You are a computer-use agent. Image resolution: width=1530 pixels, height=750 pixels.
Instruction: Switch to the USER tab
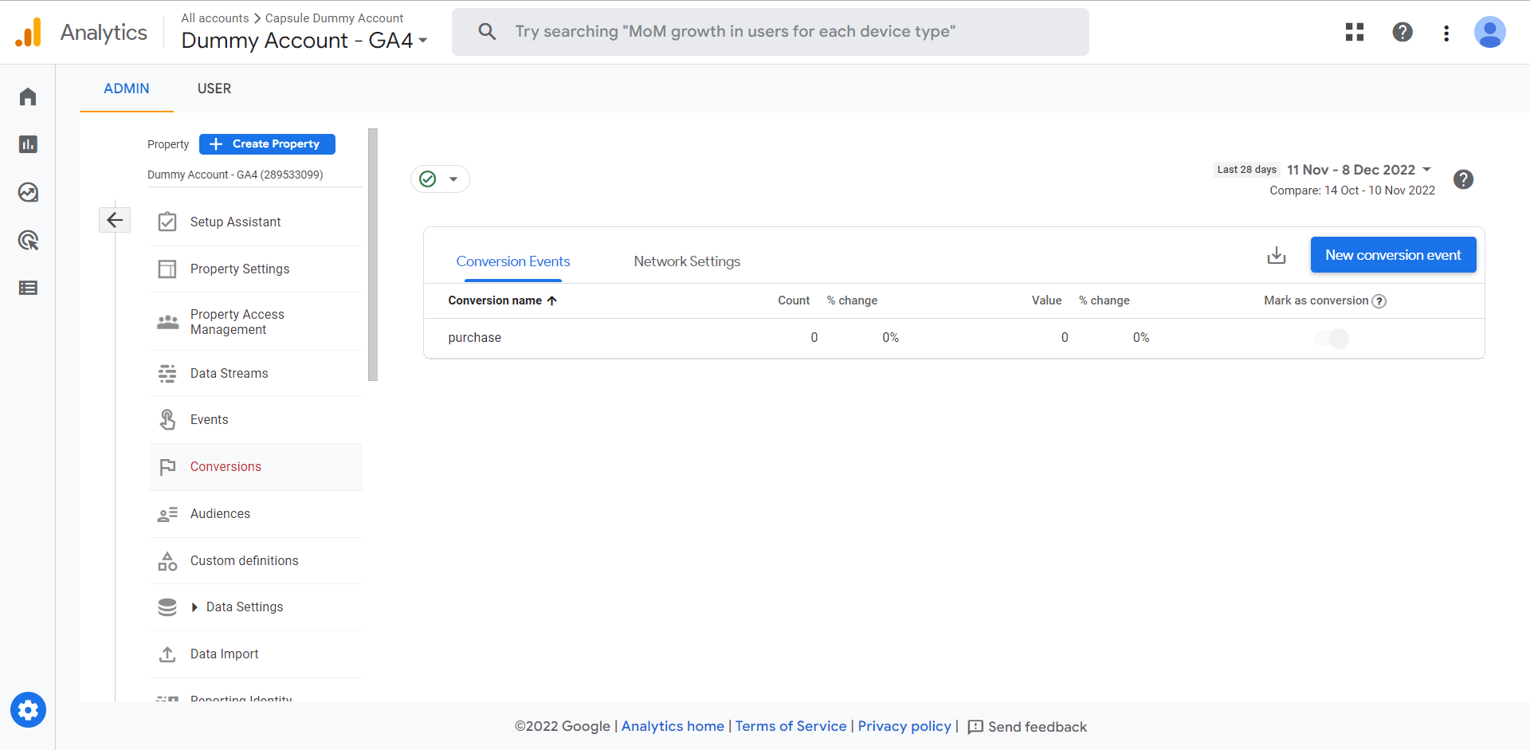[x=214, y=88]
